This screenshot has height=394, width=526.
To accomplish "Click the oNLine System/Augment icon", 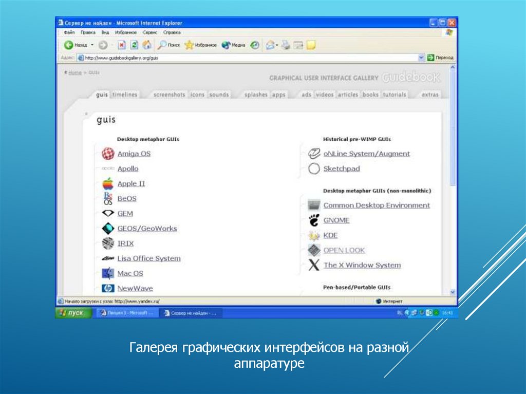I will (x=314, y=154).
